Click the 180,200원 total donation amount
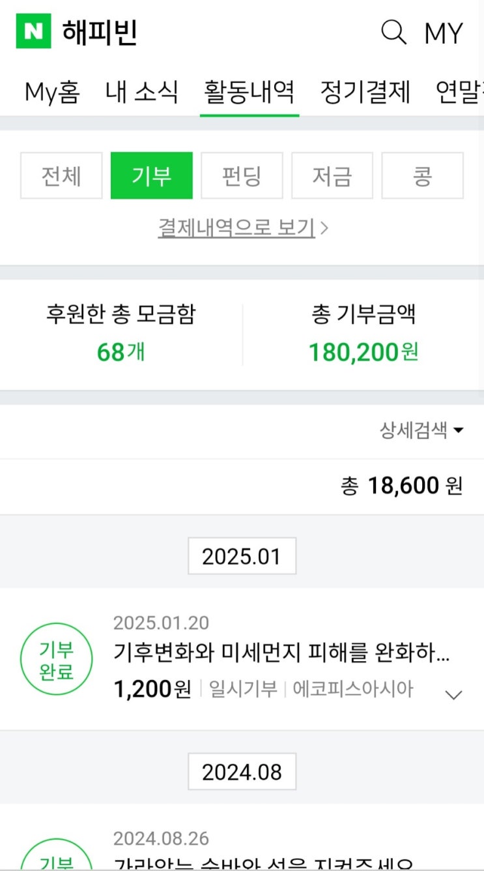The image size is (484, 871). (x=363, y=352)
